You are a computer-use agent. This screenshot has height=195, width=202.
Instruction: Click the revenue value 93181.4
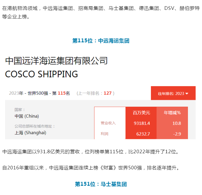pyautogui.click(x=142, y=123)
